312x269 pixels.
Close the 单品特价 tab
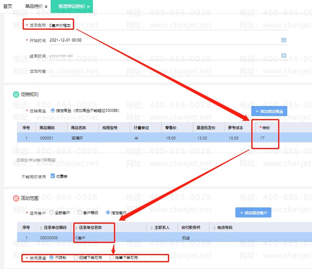46,7
